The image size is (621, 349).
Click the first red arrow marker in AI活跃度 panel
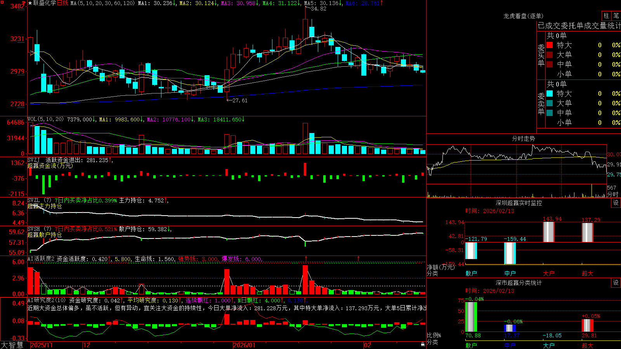(306, 258)
